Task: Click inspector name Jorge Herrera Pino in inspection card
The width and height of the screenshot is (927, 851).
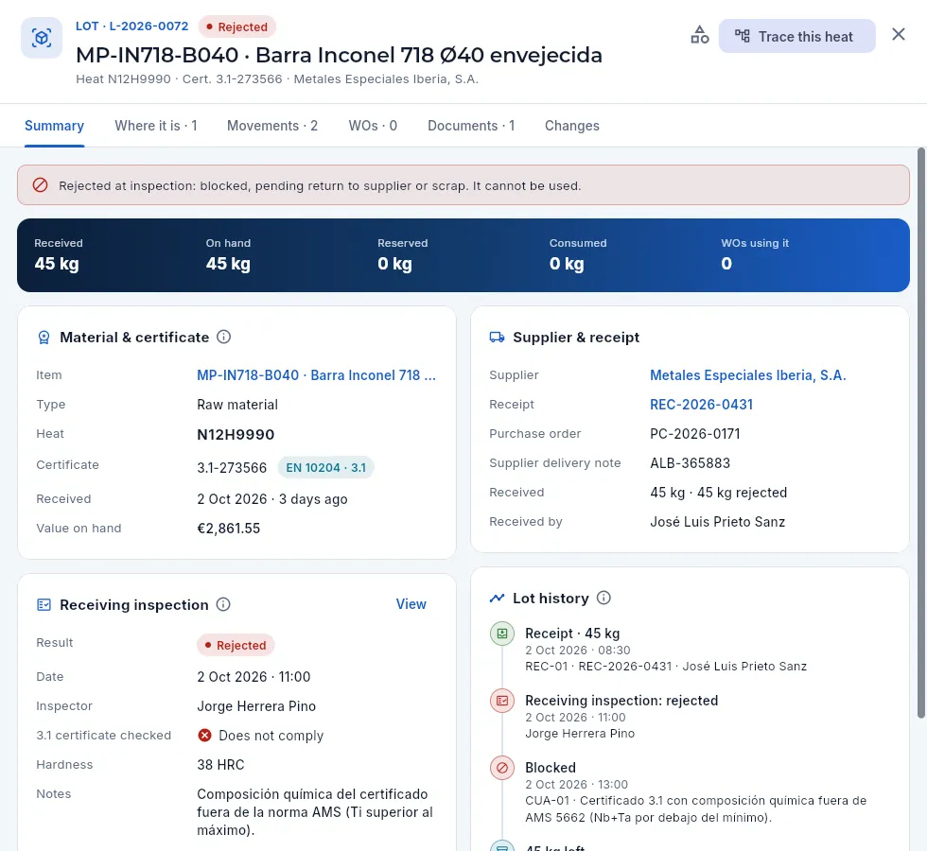Action: [x=256, y=706]
